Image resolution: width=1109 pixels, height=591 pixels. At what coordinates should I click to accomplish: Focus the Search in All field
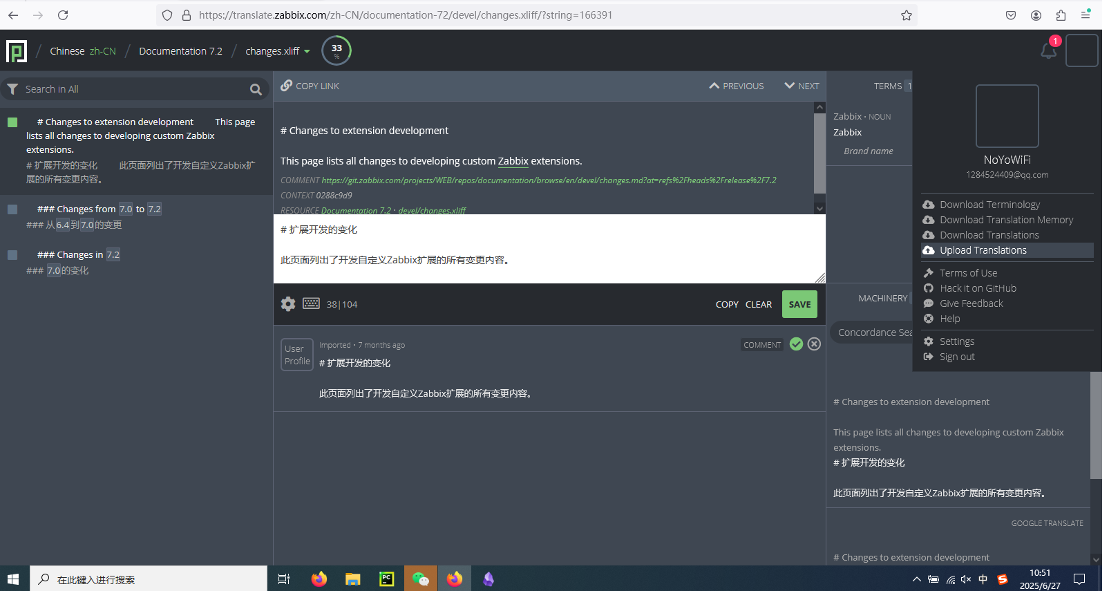coord(135,89)
